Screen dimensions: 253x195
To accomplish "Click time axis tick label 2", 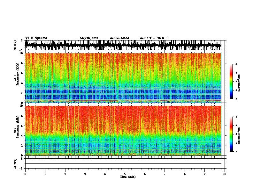I will click(65, 174).
